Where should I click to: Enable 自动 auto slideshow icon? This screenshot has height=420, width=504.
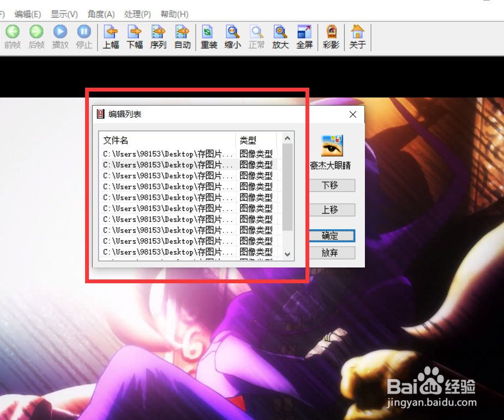183,37
